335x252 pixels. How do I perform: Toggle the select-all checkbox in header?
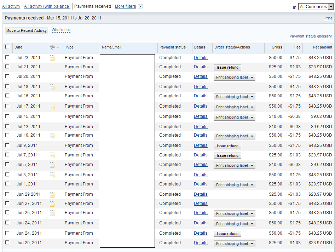click(x=7, y=47)
